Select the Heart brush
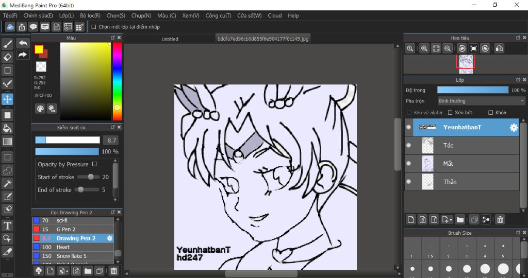Viewport: 528px width, 278px height. click(73, 247)
